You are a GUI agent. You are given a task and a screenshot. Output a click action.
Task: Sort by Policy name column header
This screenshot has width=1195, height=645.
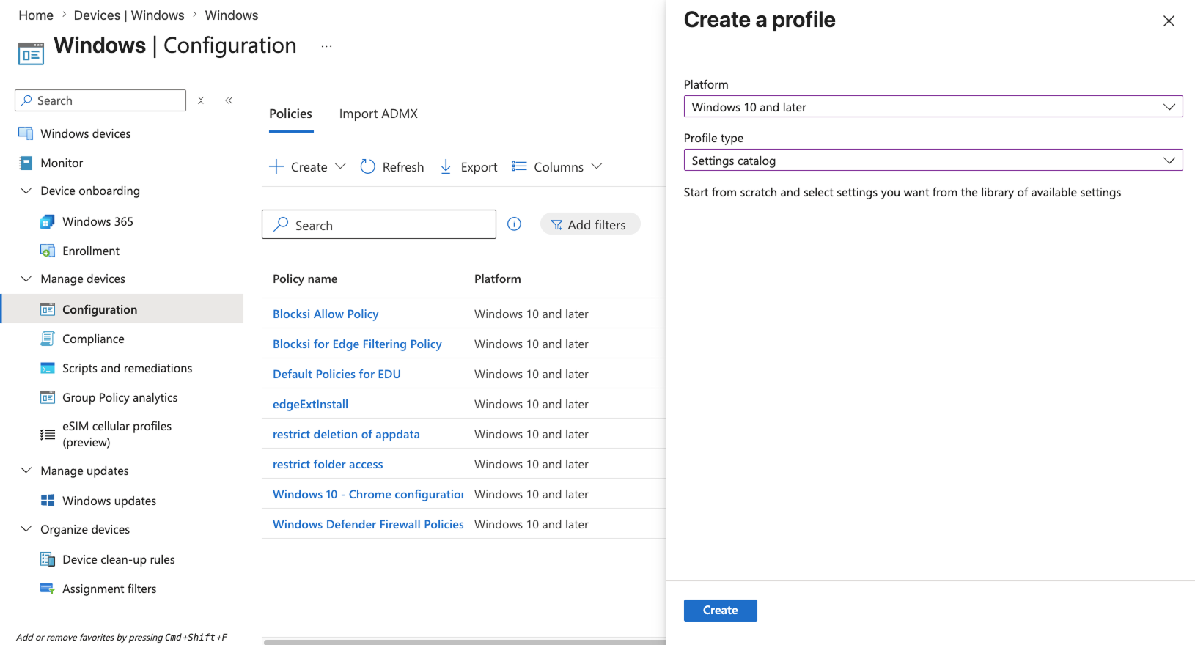click(305, 279)
